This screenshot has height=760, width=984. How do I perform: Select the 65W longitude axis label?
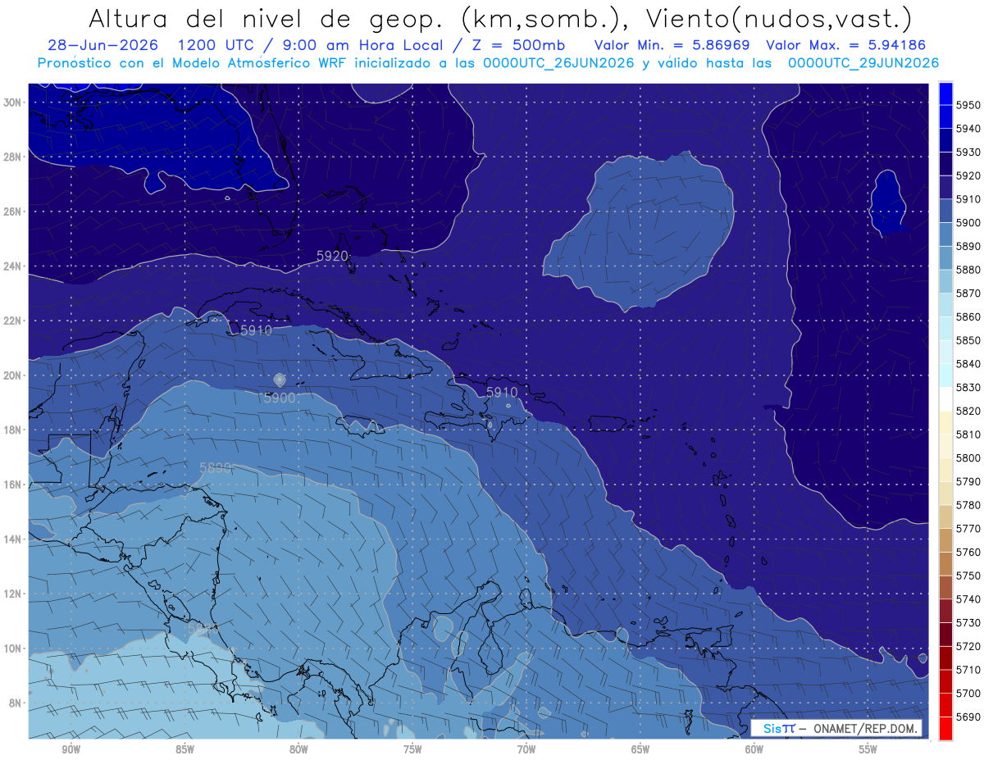[640, 750]
